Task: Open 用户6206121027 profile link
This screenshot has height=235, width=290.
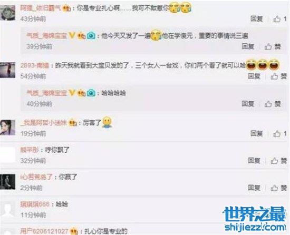Action: [44, 231]
